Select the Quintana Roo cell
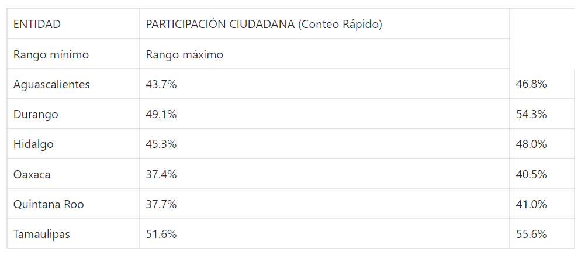The width and height of the screenshot is (588, 262). coord(49,205)
